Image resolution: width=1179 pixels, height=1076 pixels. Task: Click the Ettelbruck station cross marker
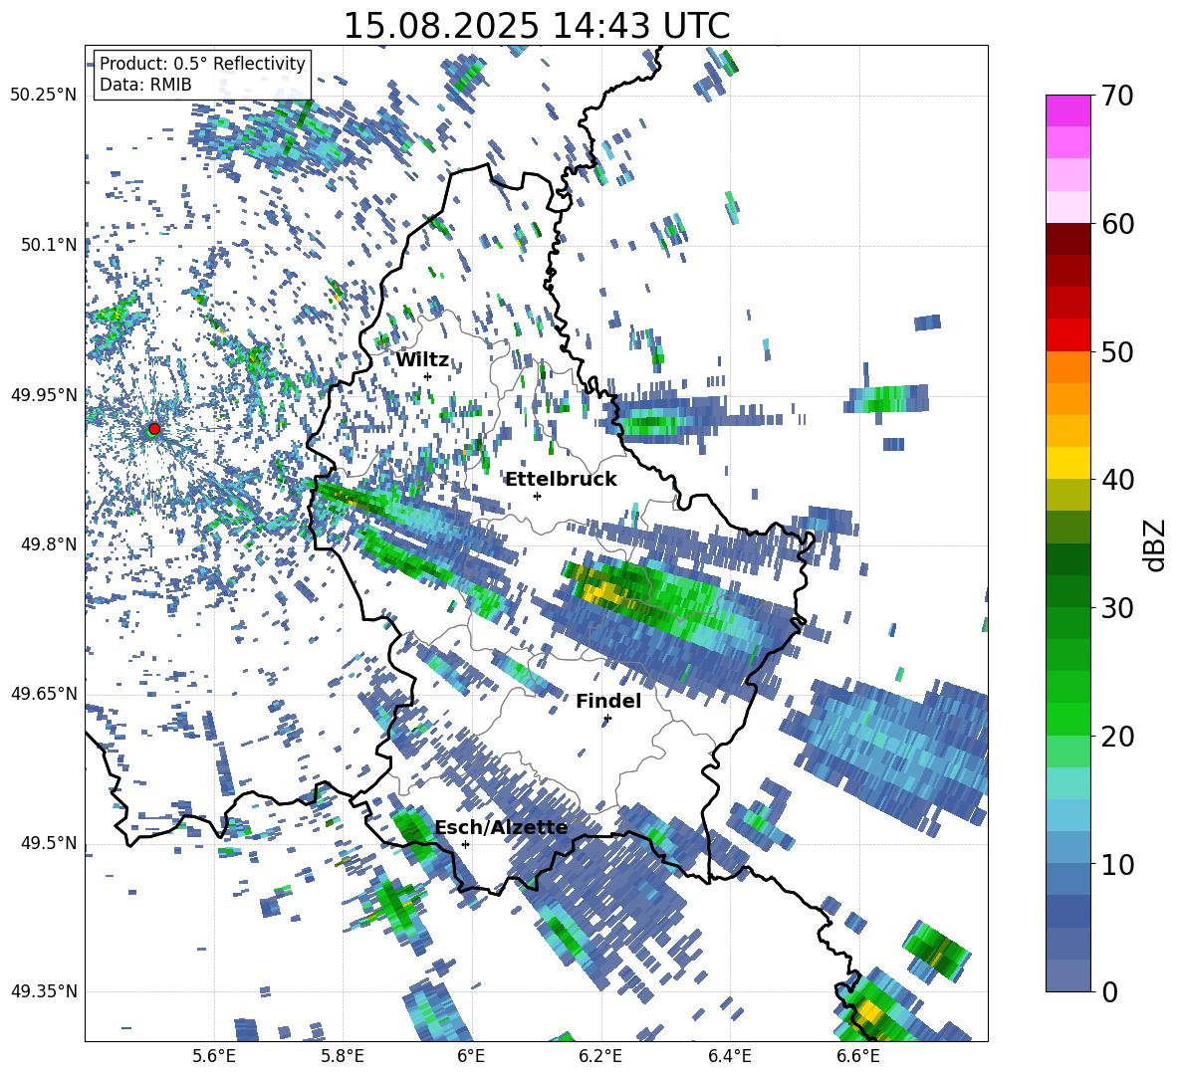click(537, 496)
